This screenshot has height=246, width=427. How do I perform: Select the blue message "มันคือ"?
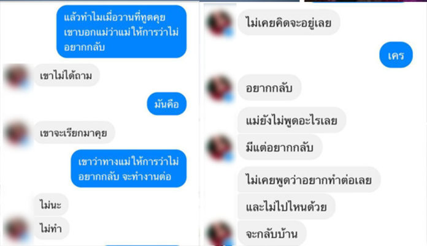point(167,104)
